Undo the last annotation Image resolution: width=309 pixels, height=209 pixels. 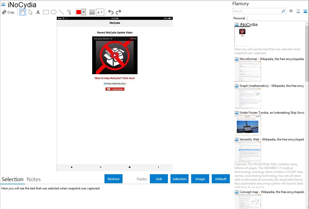click(x=111, y=12)
